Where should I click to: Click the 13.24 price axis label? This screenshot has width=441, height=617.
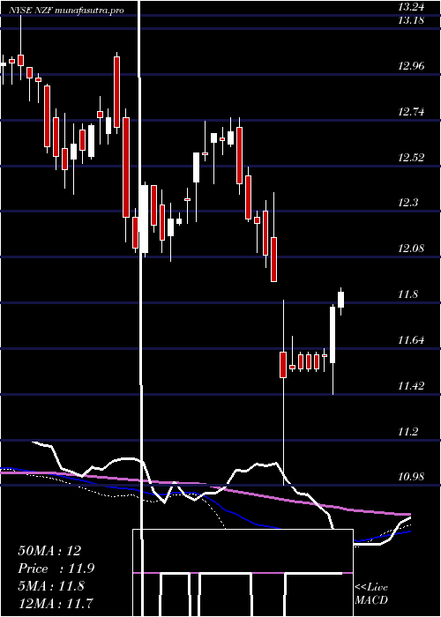pos(411,6)
